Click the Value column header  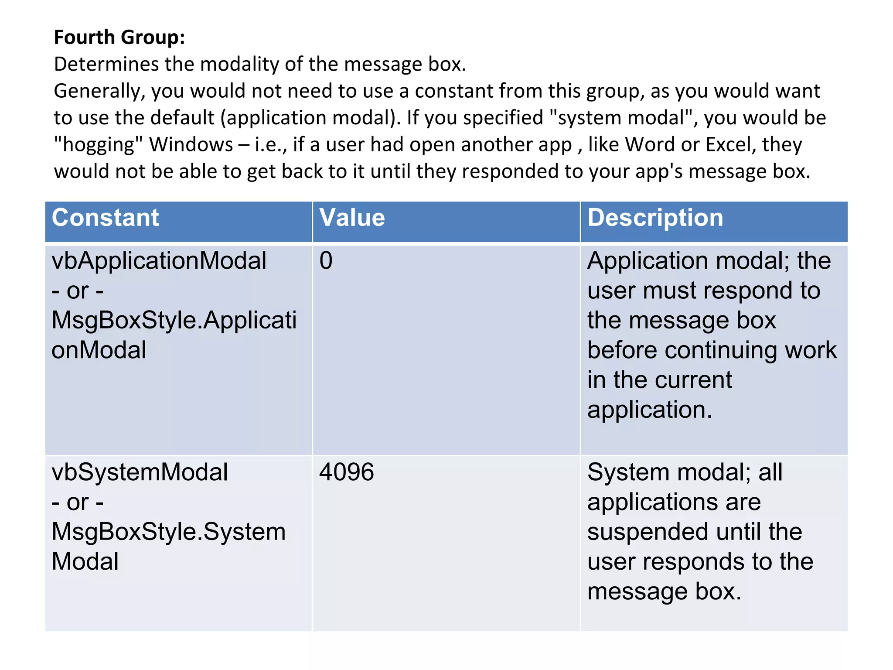coord(352,218)
